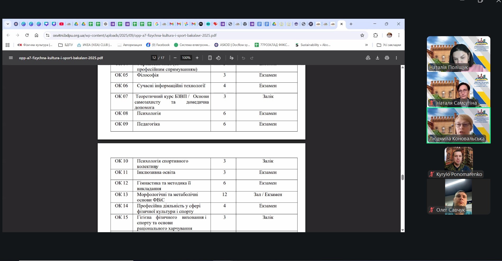Open a new browser tab
502x261 pixels.
point(351,24)
